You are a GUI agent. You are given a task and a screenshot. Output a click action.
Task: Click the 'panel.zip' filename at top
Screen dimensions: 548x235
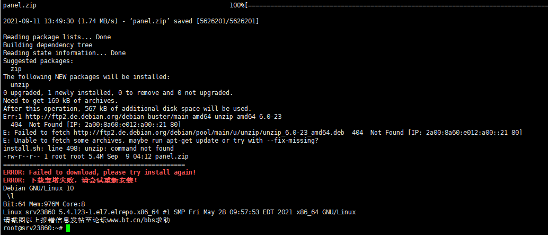point(20,6)
